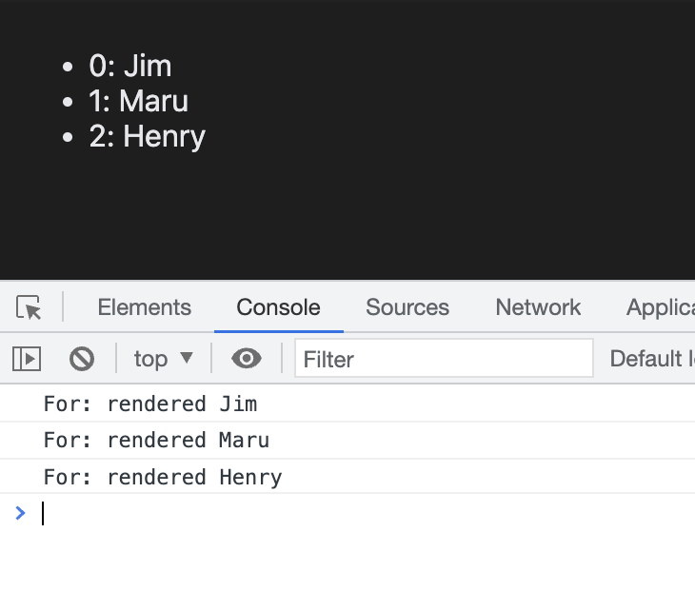Image resolution: width=695 pixels, height=611 pixels.
Task: Select the 'For: rendered Jim' log message
Action: pos(150,404)
